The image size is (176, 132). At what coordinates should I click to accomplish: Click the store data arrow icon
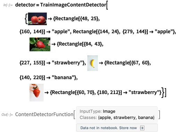142,128
